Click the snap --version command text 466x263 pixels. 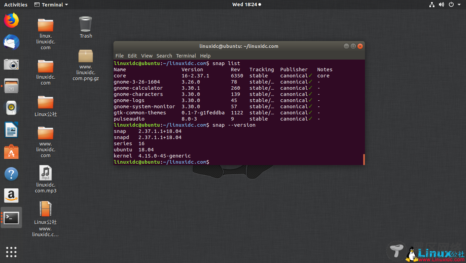click(x=234, y=125)
